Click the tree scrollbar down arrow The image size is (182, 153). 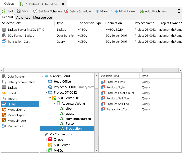click(x=96, y=151)
